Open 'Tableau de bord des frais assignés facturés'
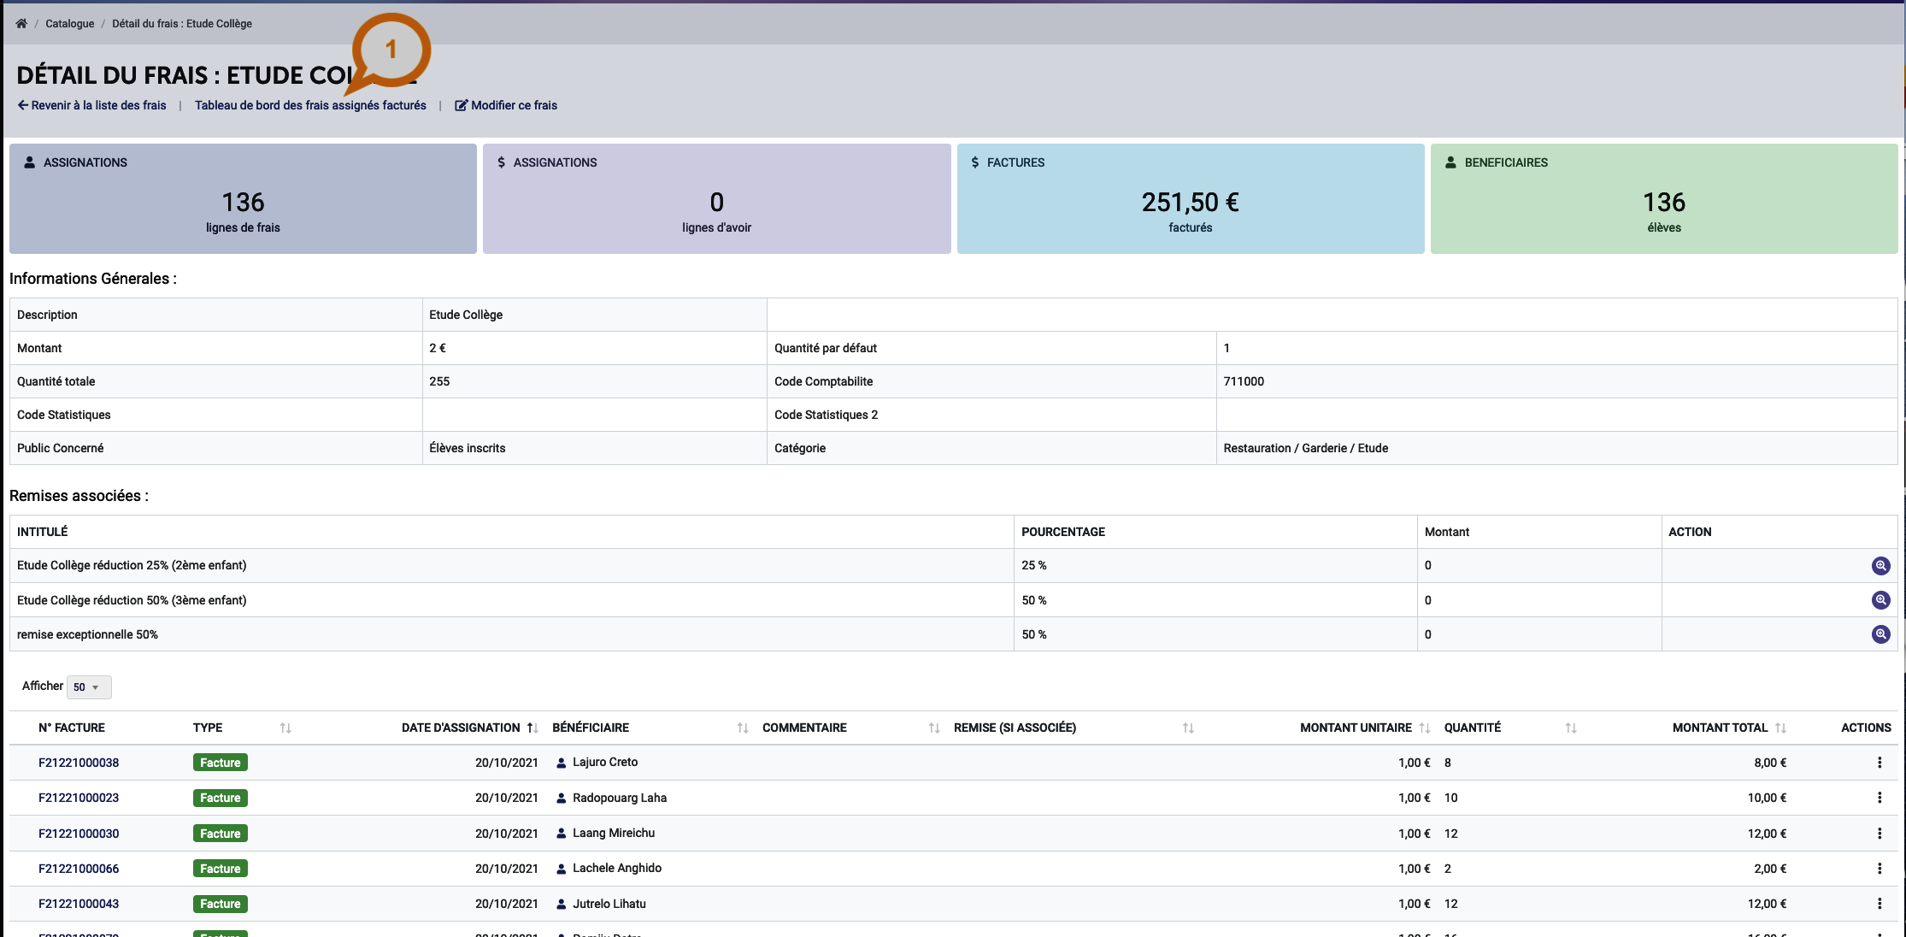Screen dimensions: 1906x937 point(310,105)
